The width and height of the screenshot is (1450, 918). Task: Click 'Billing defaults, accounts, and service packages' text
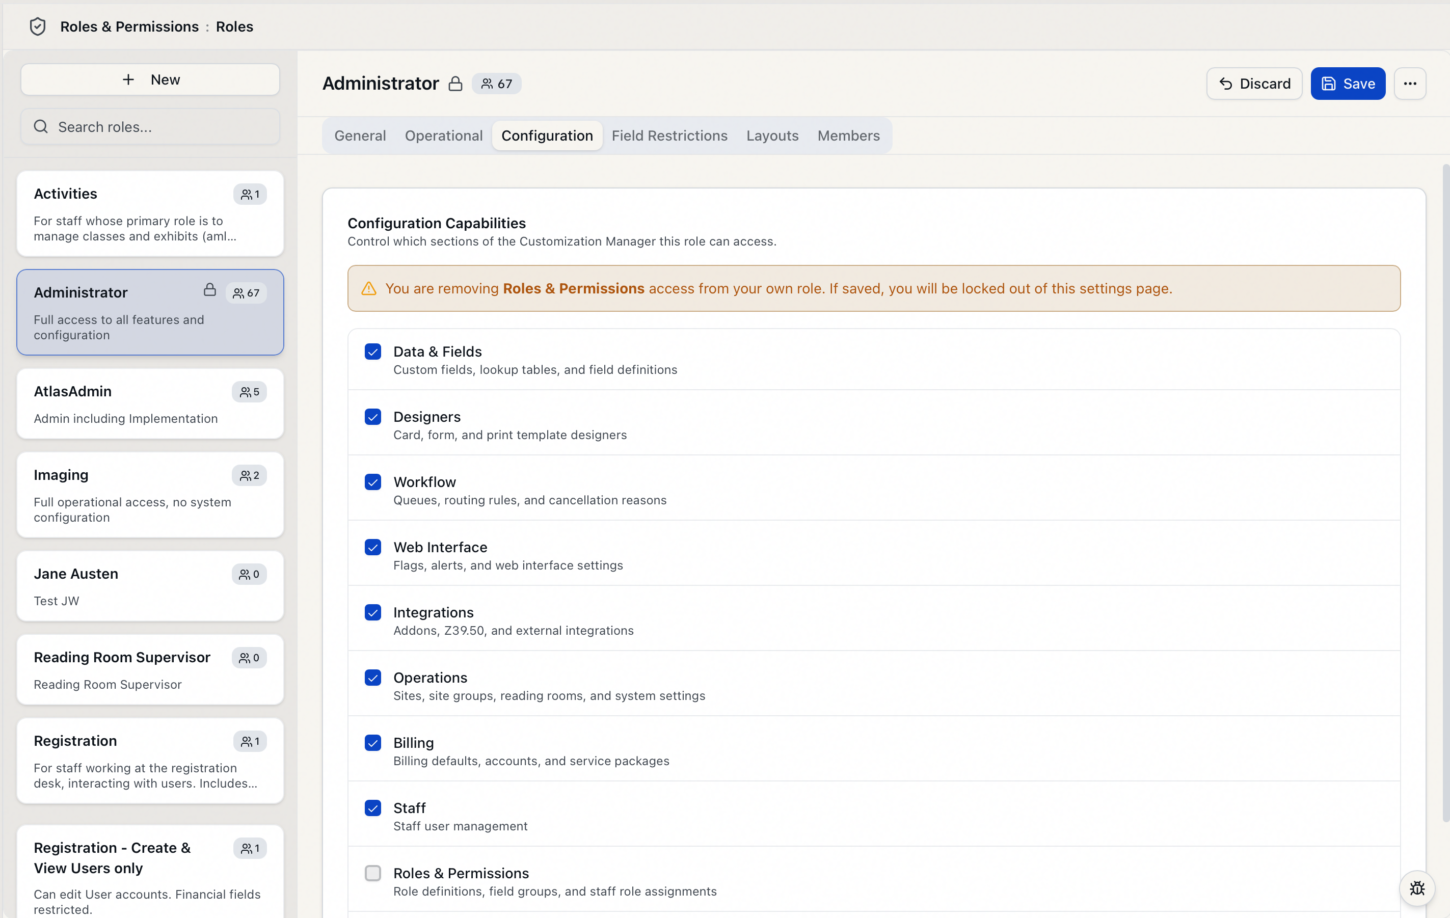[x=531, y=761]
